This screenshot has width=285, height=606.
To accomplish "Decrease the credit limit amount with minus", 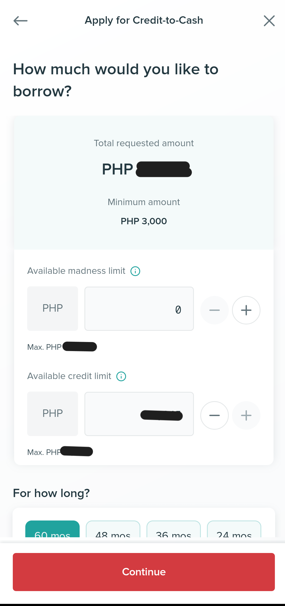I will point(214,415).
